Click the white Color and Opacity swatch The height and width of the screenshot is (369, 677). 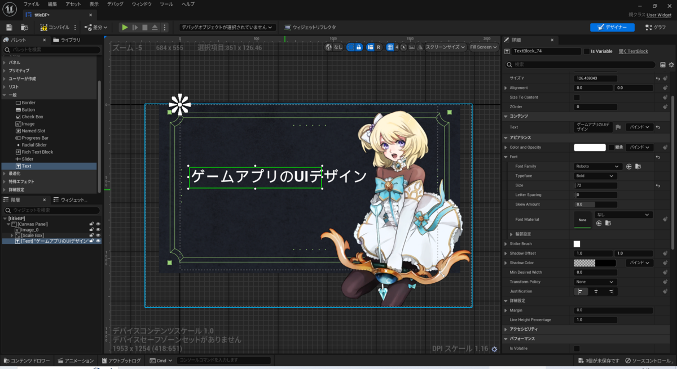coord(590,148)
